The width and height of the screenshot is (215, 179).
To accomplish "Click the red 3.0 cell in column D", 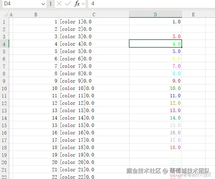I will point(156,36).
